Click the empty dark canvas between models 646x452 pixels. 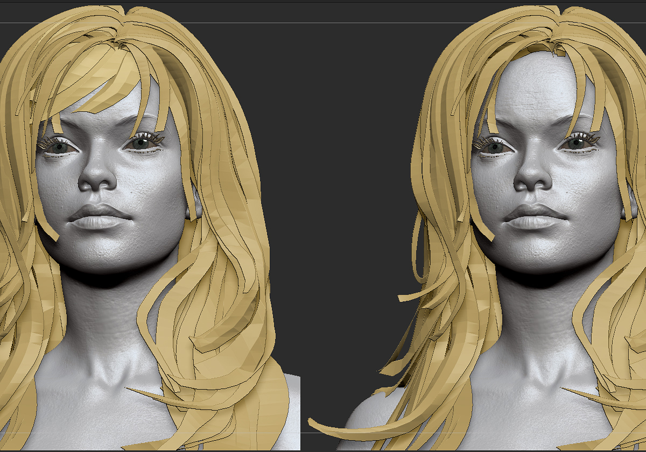(345, 188)
